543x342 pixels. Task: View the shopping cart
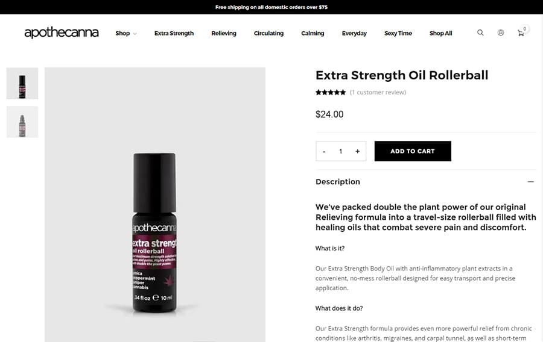click(x=521, y=33)
